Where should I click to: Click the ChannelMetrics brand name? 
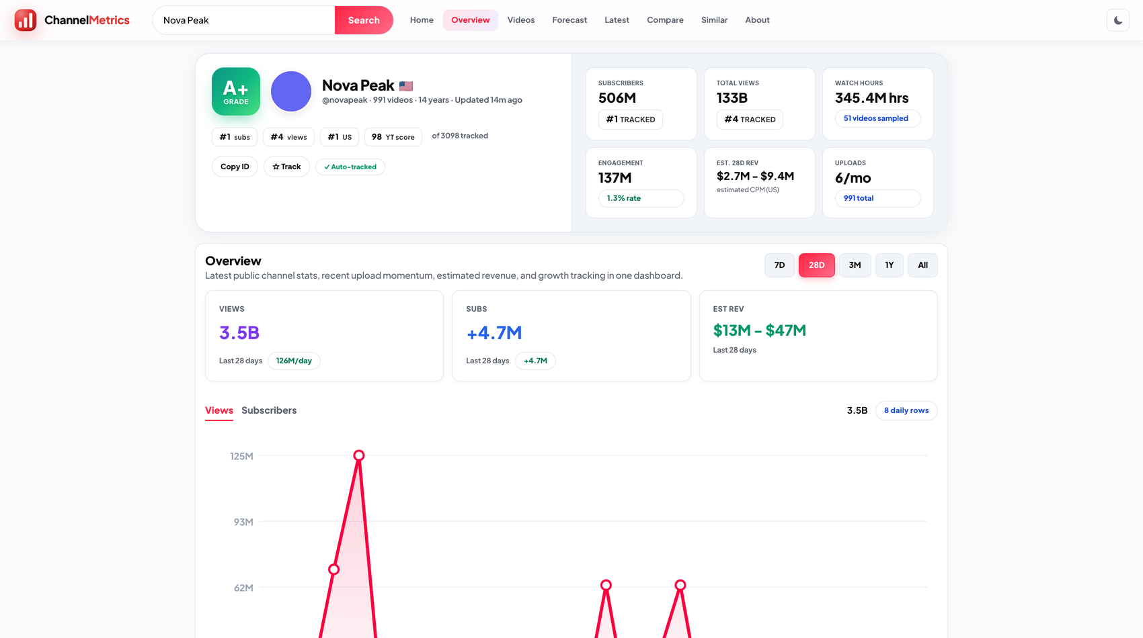coord(87,20)
